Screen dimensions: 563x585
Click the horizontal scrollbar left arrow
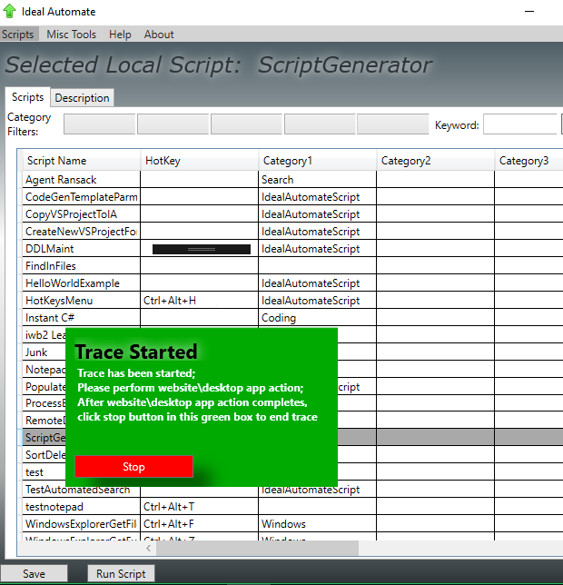(149, 548)
